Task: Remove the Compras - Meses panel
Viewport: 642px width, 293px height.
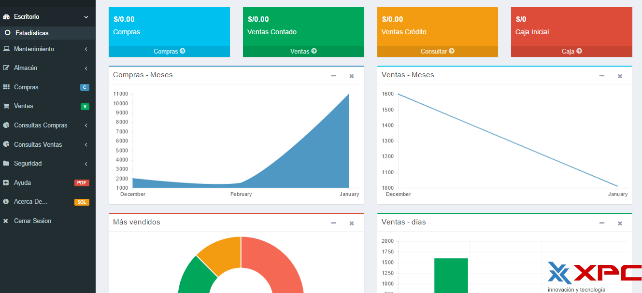Action: point(352,76)
